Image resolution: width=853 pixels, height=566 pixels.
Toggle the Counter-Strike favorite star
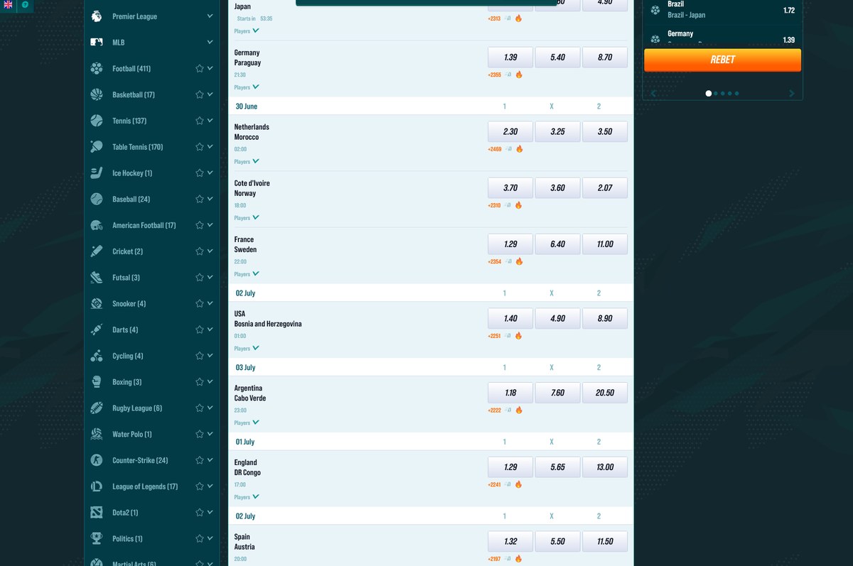point(200,460)
